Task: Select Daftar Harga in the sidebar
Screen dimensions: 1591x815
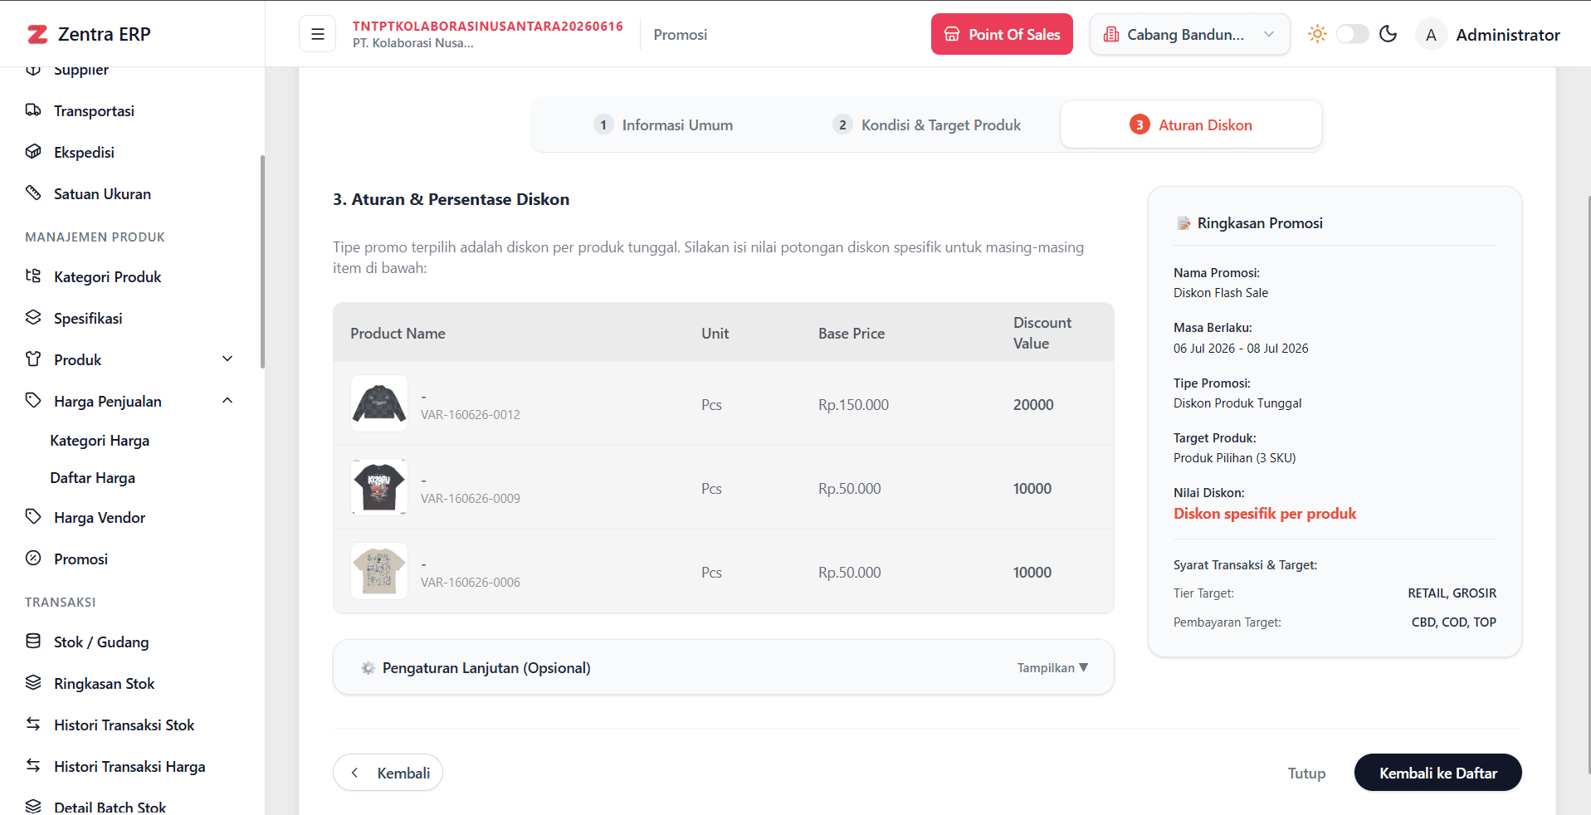Action: [x=93, y=478]
